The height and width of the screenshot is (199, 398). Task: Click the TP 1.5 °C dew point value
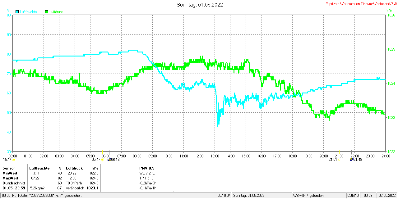click(146, 178)
